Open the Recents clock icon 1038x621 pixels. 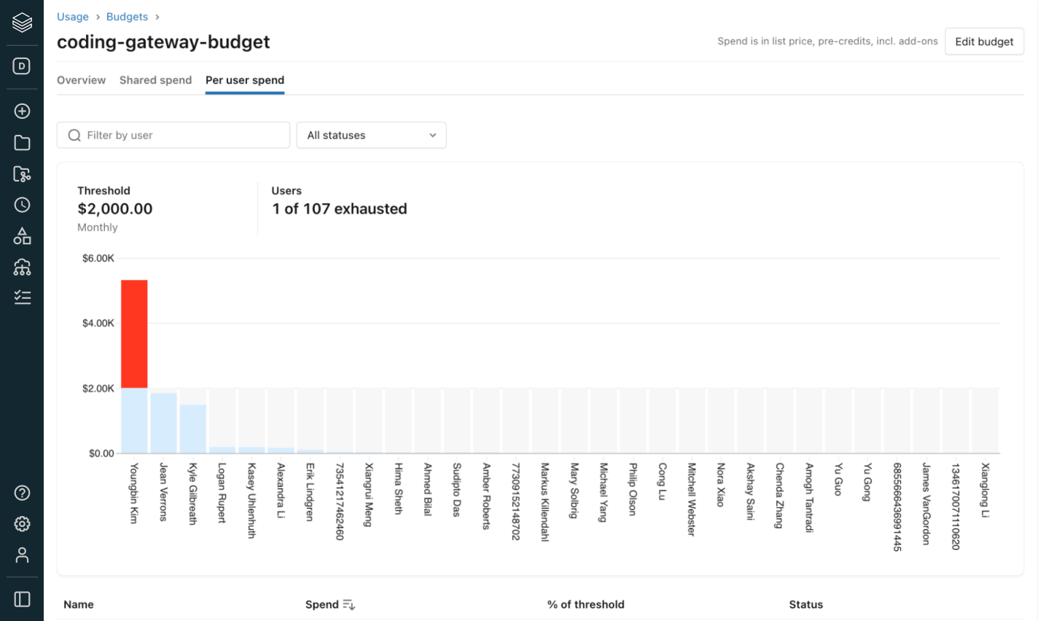22,205
